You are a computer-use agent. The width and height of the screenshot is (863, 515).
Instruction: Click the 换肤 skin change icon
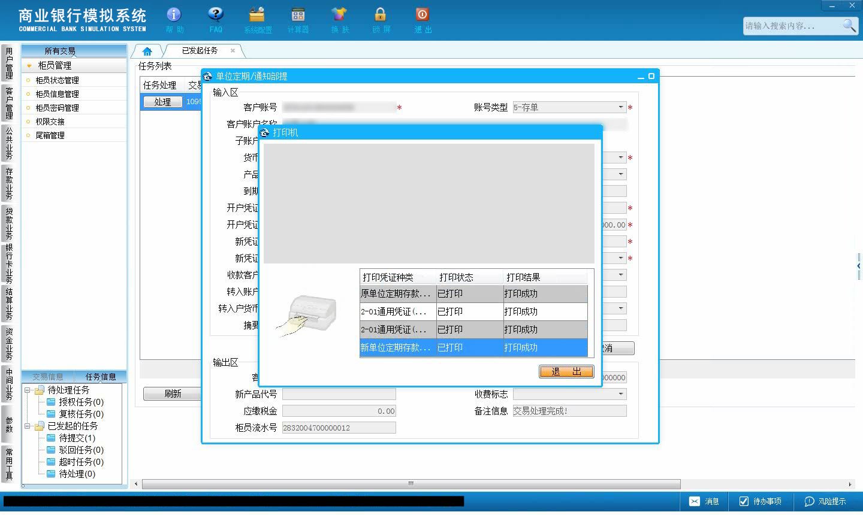pyautogui.click(x=339, y=20)
